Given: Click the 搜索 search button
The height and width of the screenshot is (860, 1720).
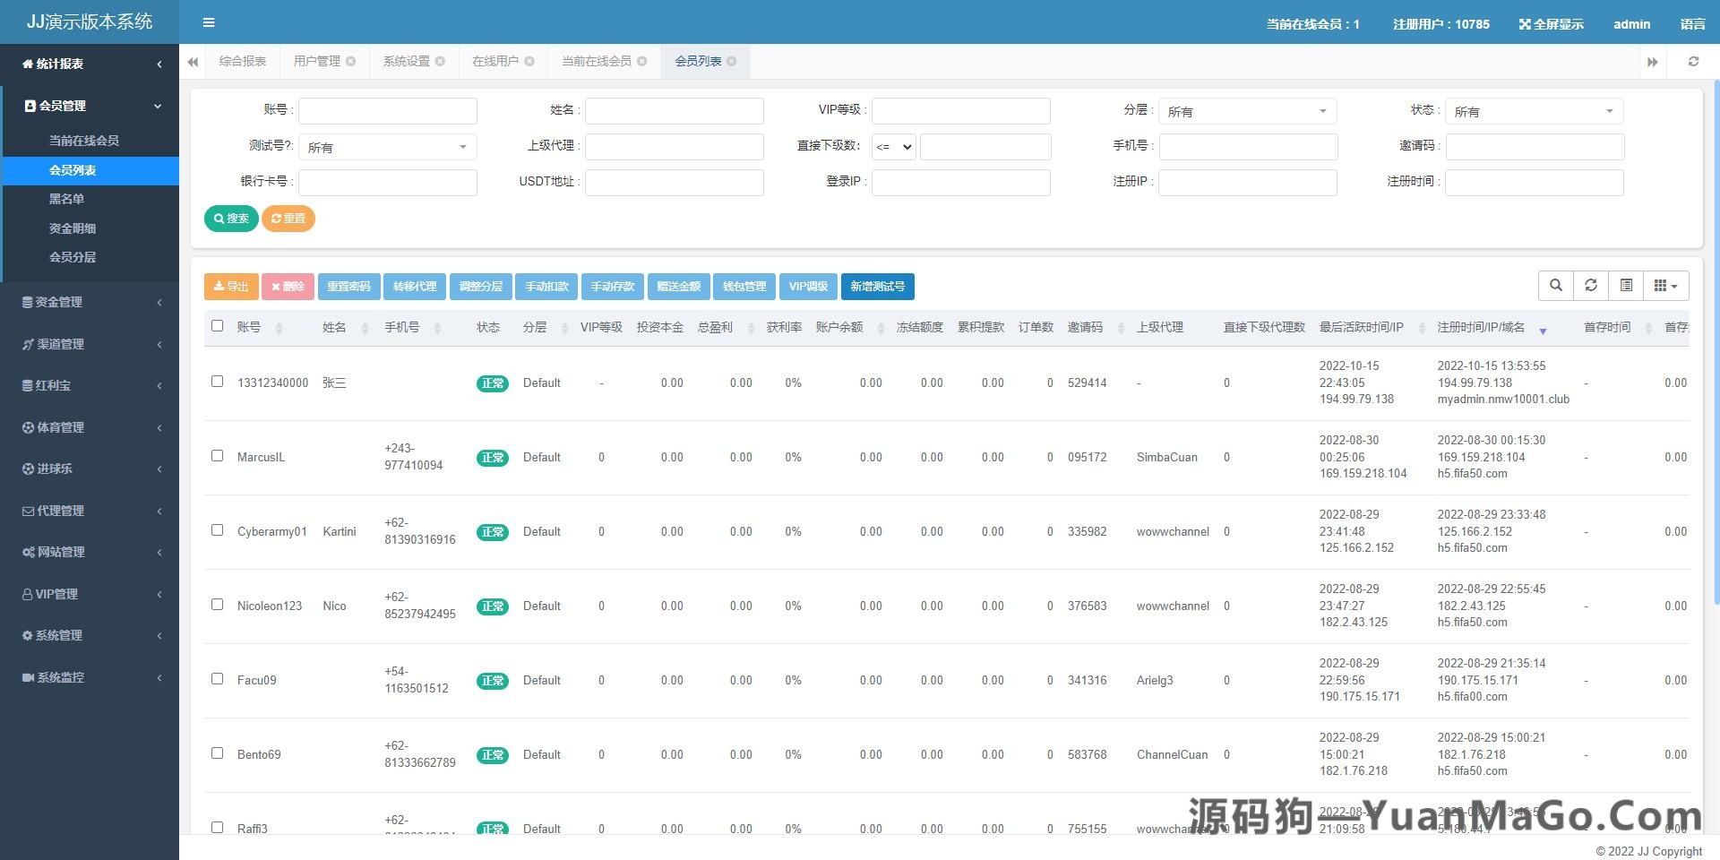Looking at the screenshot, I should (231, 218).
